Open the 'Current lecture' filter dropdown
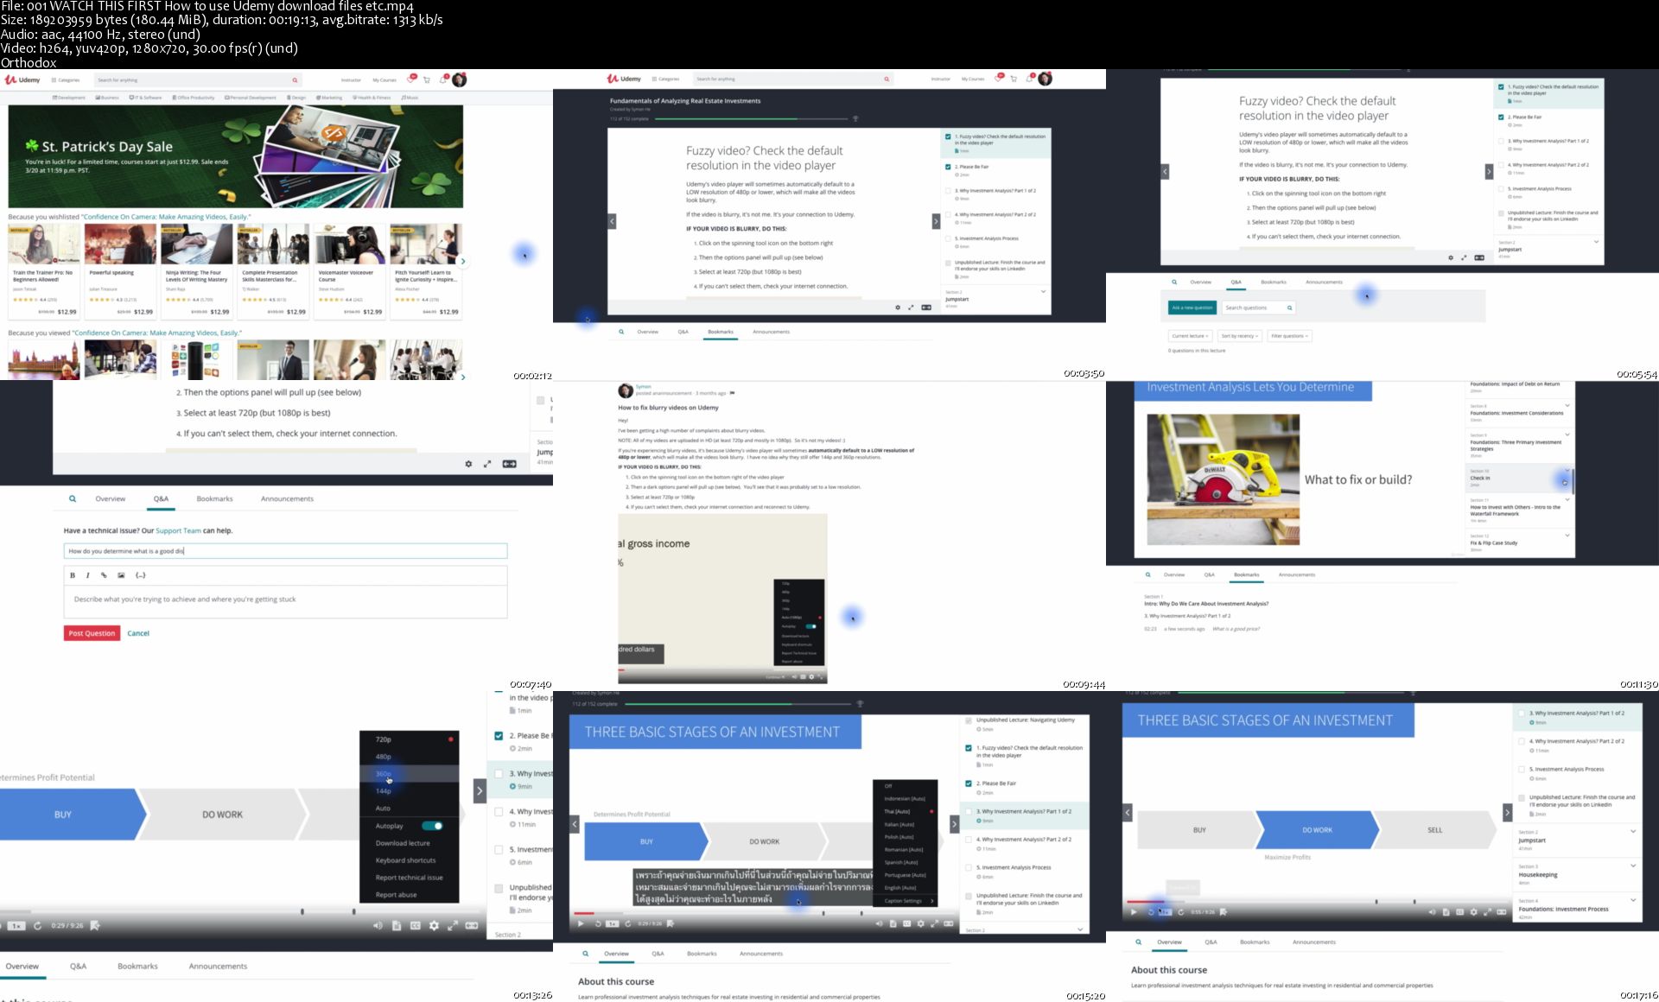The image size is (1659, 1002). (x=1190, y=336)
